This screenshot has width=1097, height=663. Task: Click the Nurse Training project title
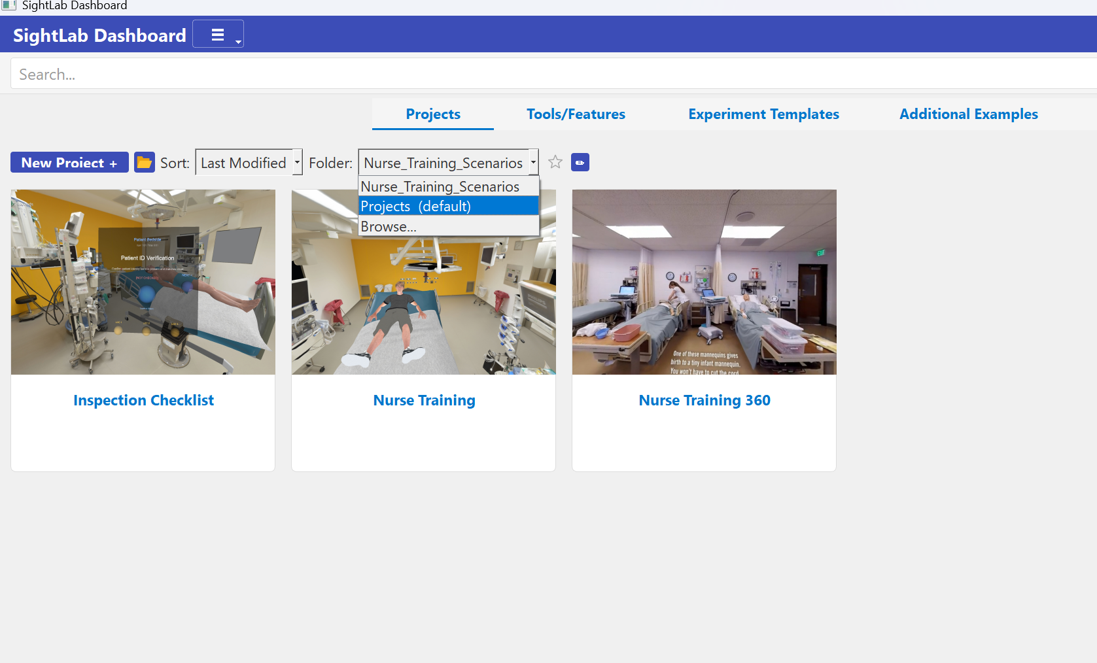(424, 400)
